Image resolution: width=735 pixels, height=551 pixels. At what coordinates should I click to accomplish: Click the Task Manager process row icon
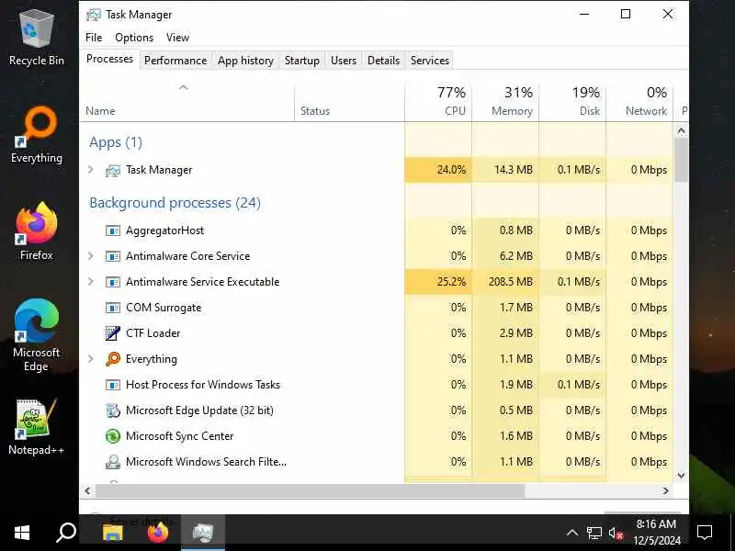tap(112, 170)
